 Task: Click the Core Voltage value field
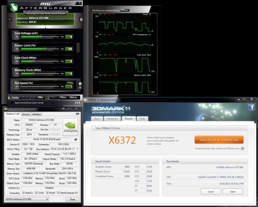(69, 37)
